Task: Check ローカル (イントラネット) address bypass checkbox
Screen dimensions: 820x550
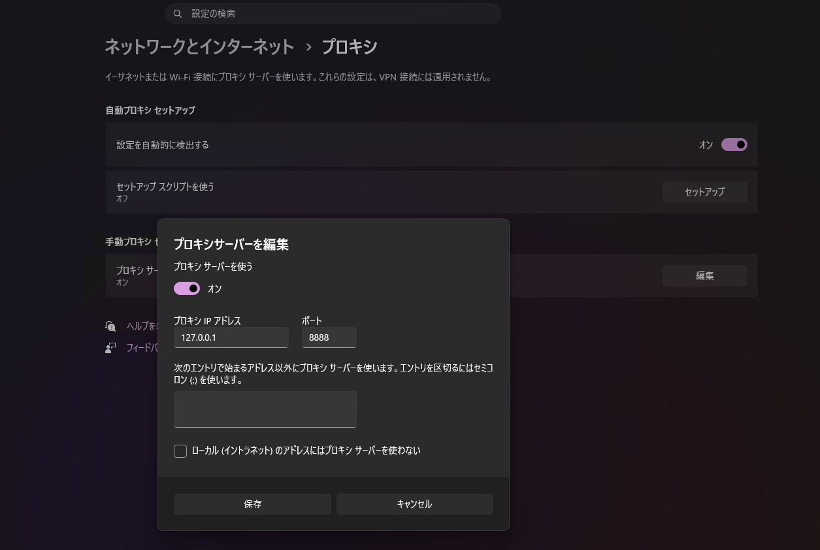Action: [180, 451]
